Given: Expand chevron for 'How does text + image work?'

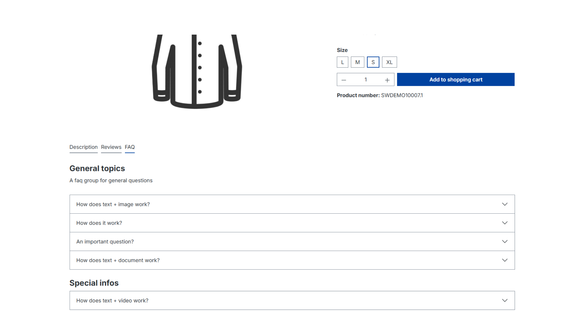Looking at the screenshot, I should tap(505, 204).
